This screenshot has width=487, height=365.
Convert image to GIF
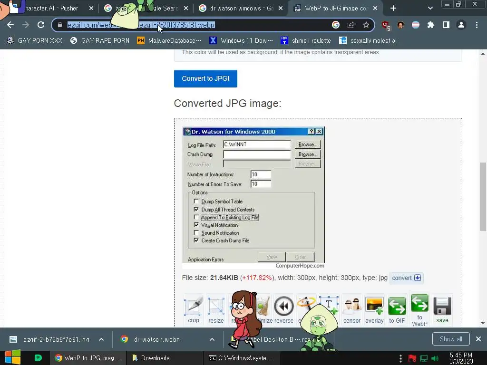[397, 309]
